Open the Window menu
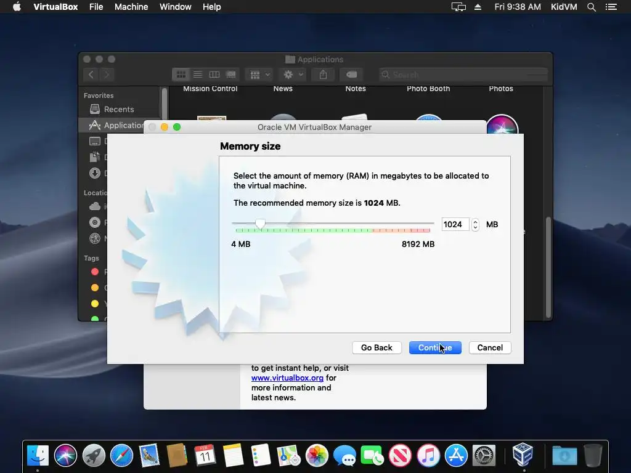Viewport: 631px width, 473px height. coord(176,7)
